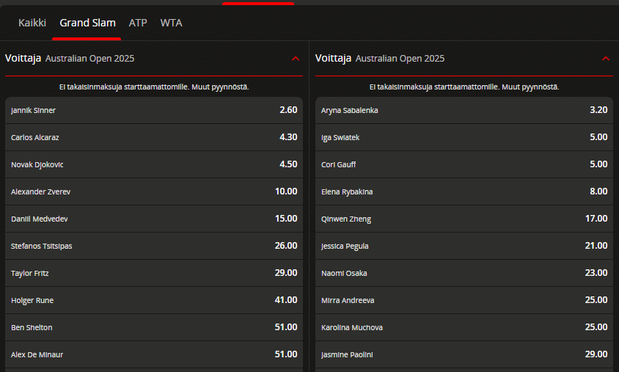Collapse the right Voittaja Australian Open panel

click(606, 59)
